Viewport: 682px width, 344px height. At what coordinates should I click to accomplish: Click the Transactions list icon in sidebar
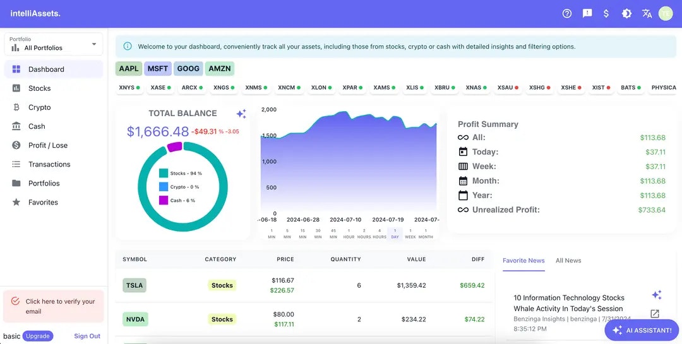tap(16, 164)
